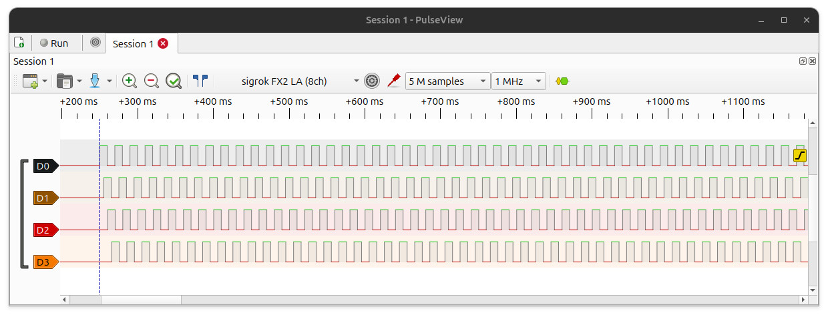
Task: Open the save file icon dropdown arrow
Action: 110,81
